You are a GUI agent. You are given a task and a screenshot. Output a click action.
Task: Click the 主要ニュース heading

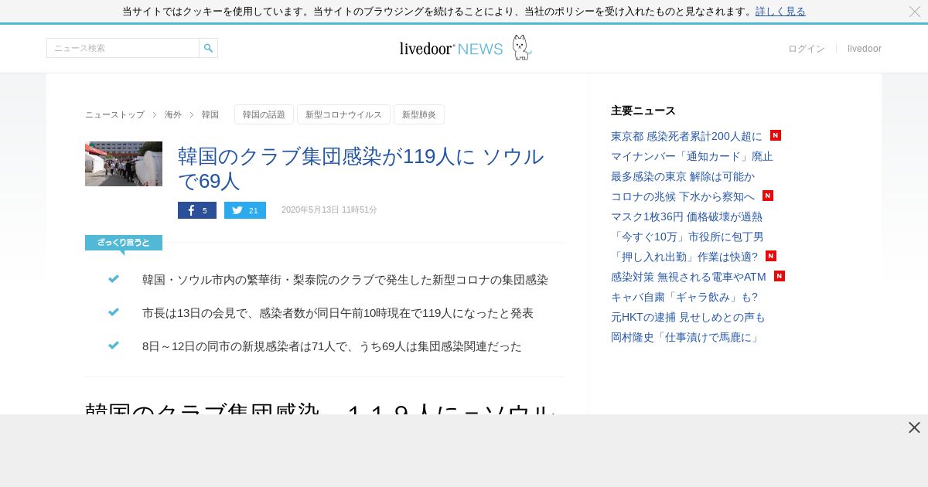(x=643, y=111)
